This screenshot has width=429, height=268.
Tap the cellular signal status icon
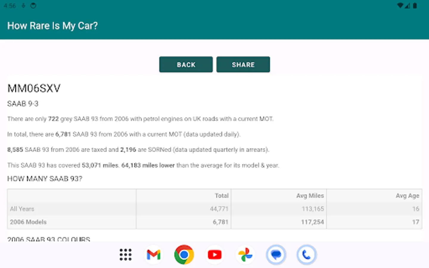(x=407, y=6)
